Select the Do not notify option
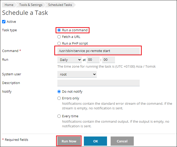Screen dimensions: 177x147 (59, 92)
